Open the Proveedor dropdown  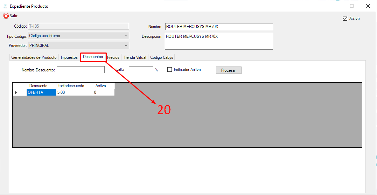tap(79, 45)
